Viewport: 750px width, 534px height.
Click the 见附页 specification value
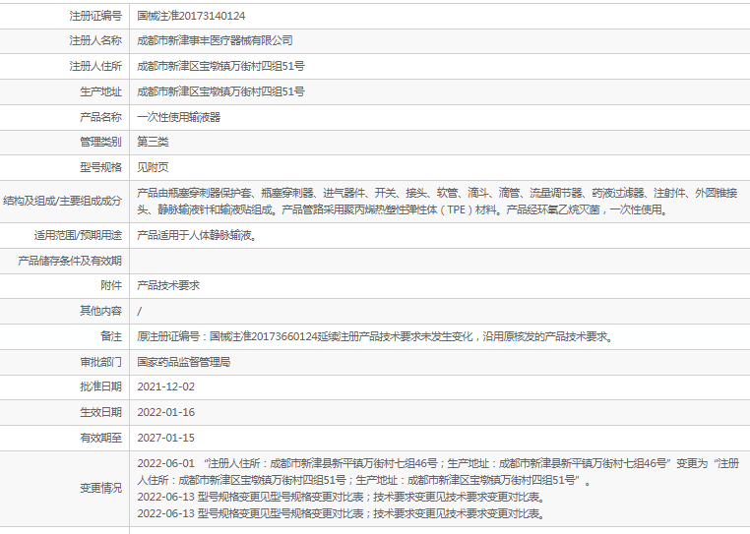pos(153,167)
